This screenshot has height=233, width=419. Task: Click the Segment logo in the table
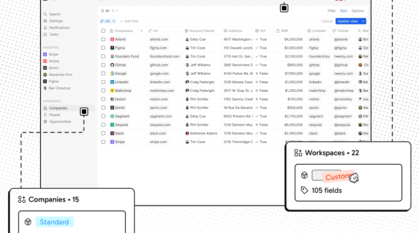pyautogui.click(x=112, y=116)
